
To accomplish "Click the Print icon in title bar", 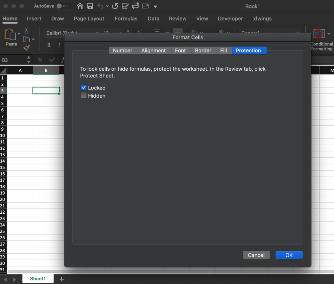I will (x=135, y=6).
